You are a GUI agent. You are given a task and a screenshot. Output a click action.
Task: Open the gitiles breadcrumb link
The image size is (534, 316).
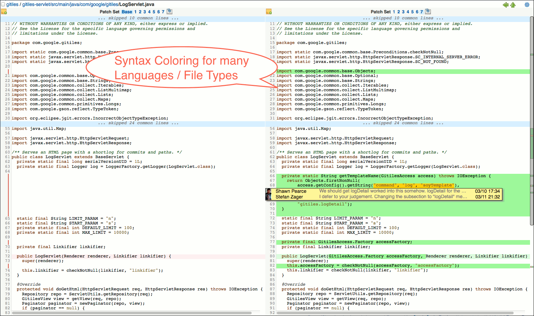pyautogui.click(x=12, y=4)
